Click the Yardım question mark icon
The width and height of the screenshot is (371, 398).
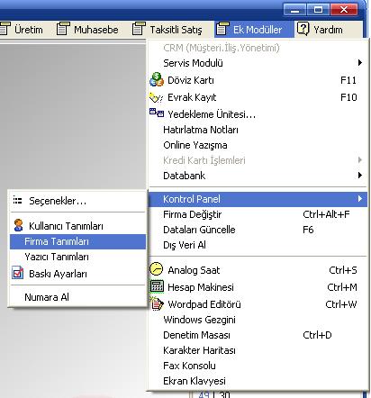point(303,29)
